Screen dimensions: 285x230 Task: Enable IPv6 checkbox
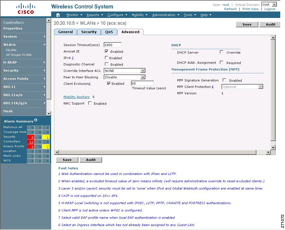point(107,58)
